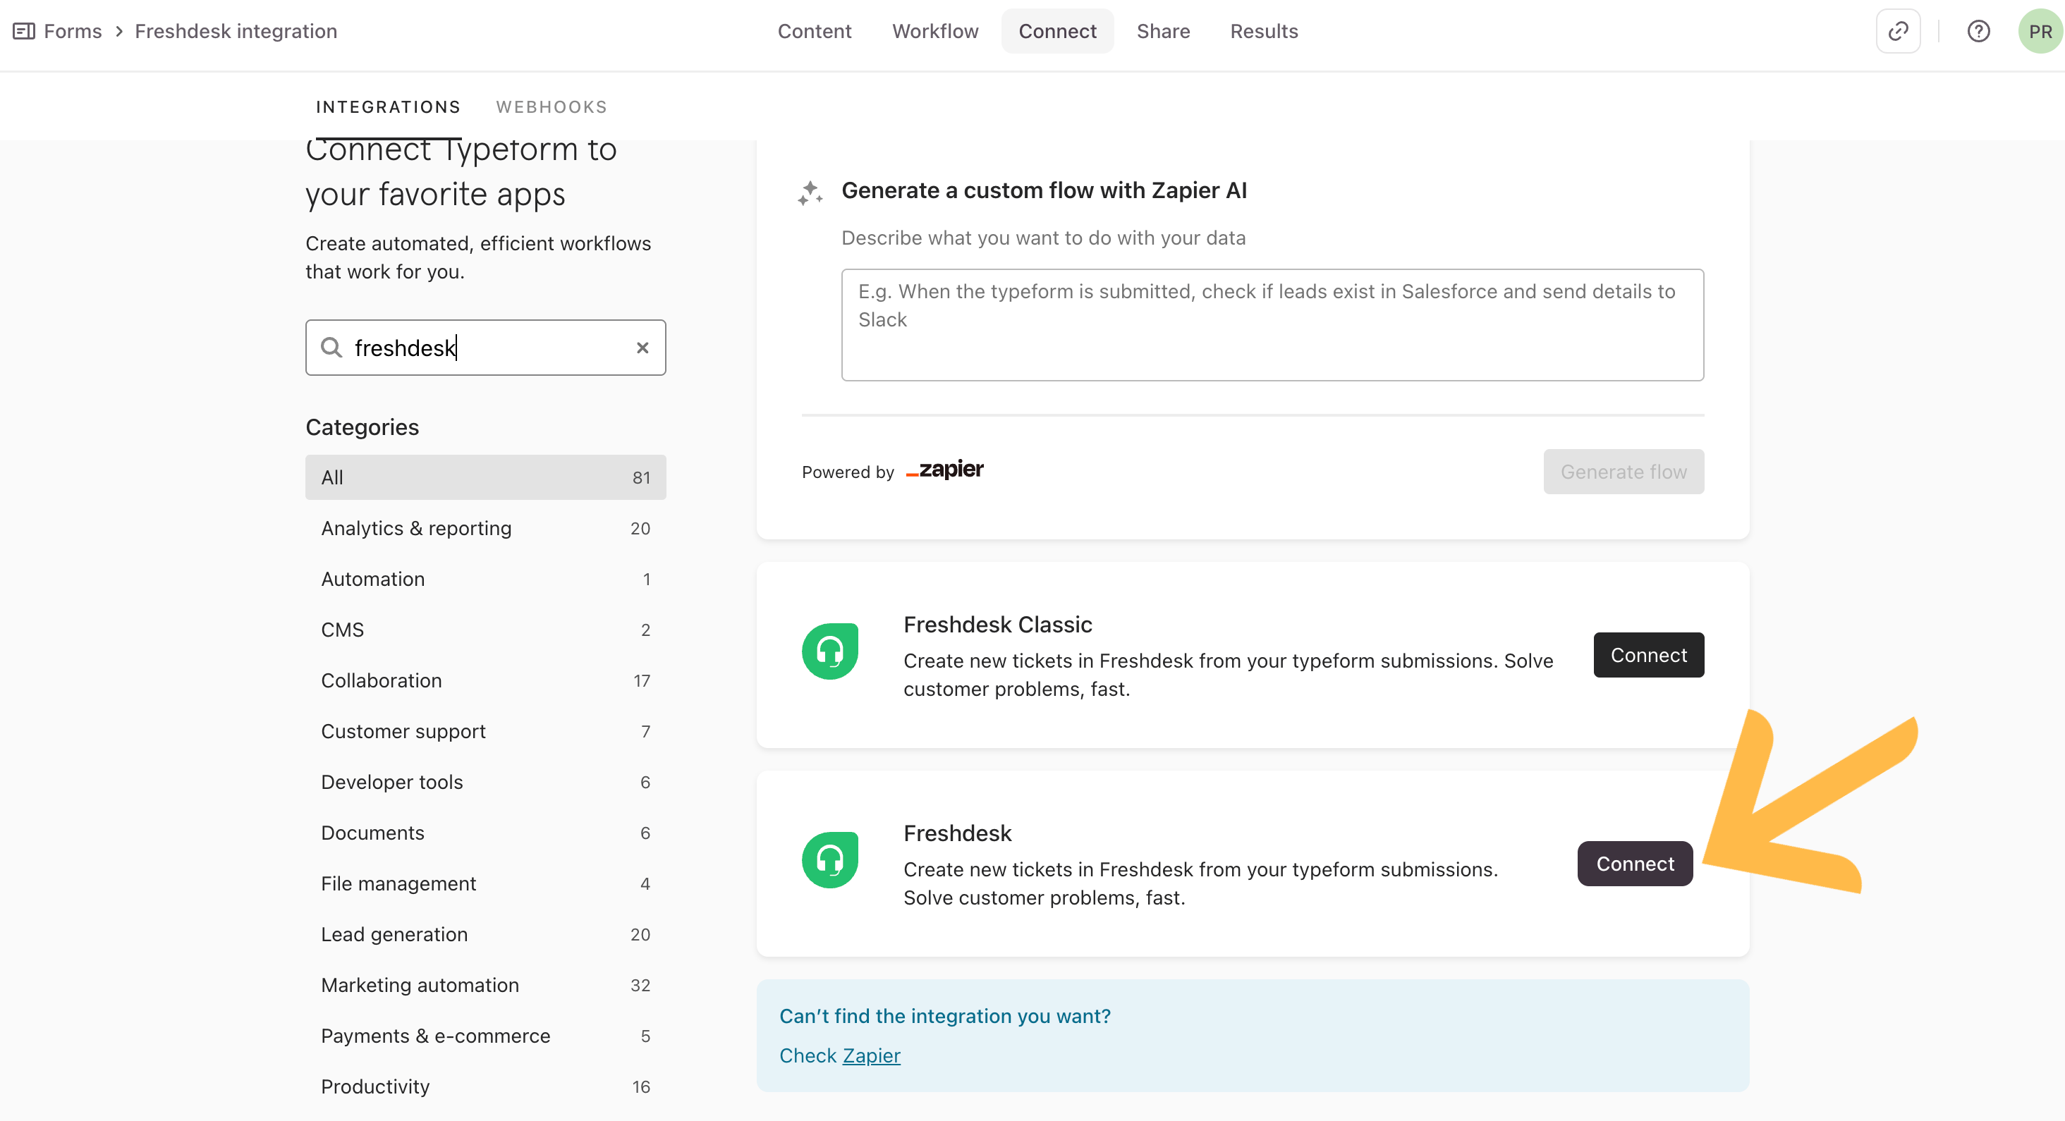Click the Forms sidebar icon in the breadcrumb
Viewport: 2065px width, 1121px height.
[x=23, y=30]
